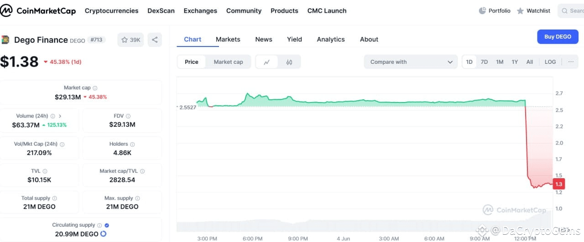Click the three-dots chart options icon
The width and height of the screenshot is (584, 242).
pos(571,62)
